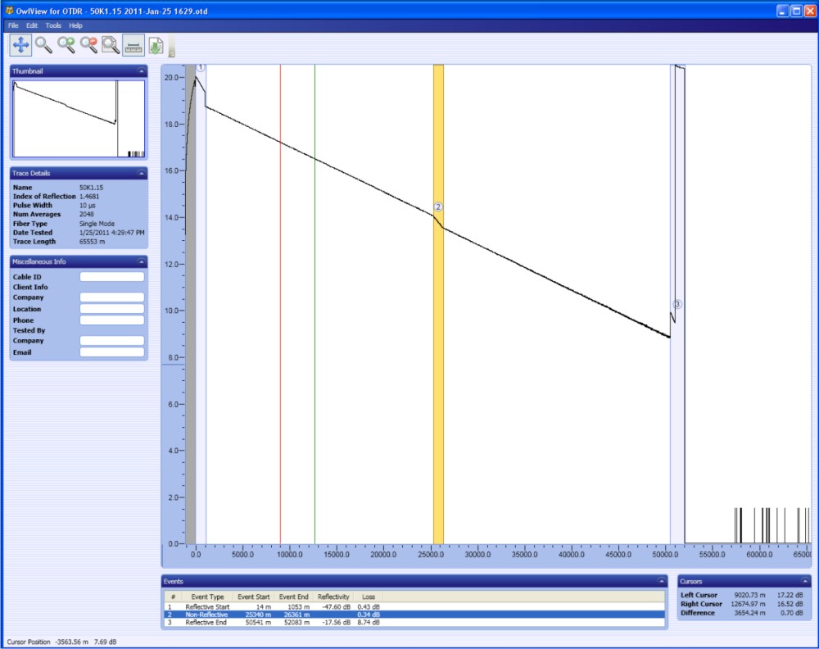Collapse the Cursors panel
The height and width of the screenshot is (649, 819).
803,581
